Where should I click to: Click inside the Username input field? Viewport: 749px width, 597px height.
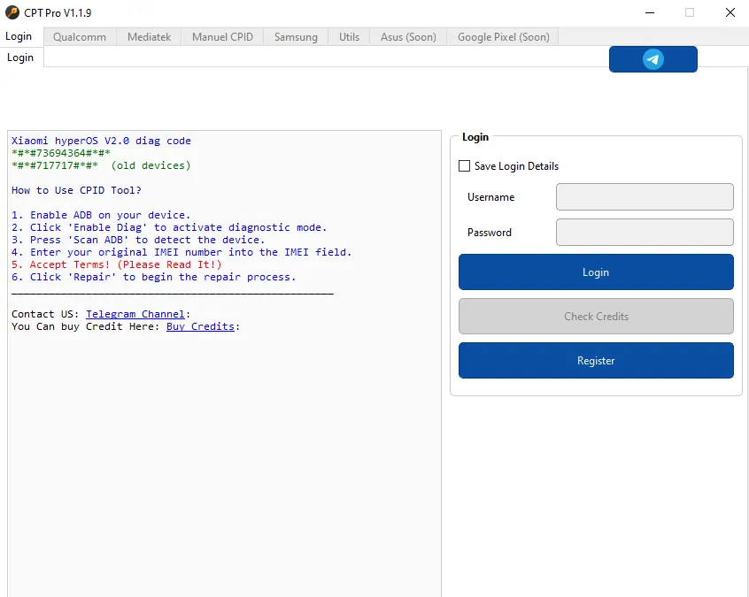(x=644, y=197)
